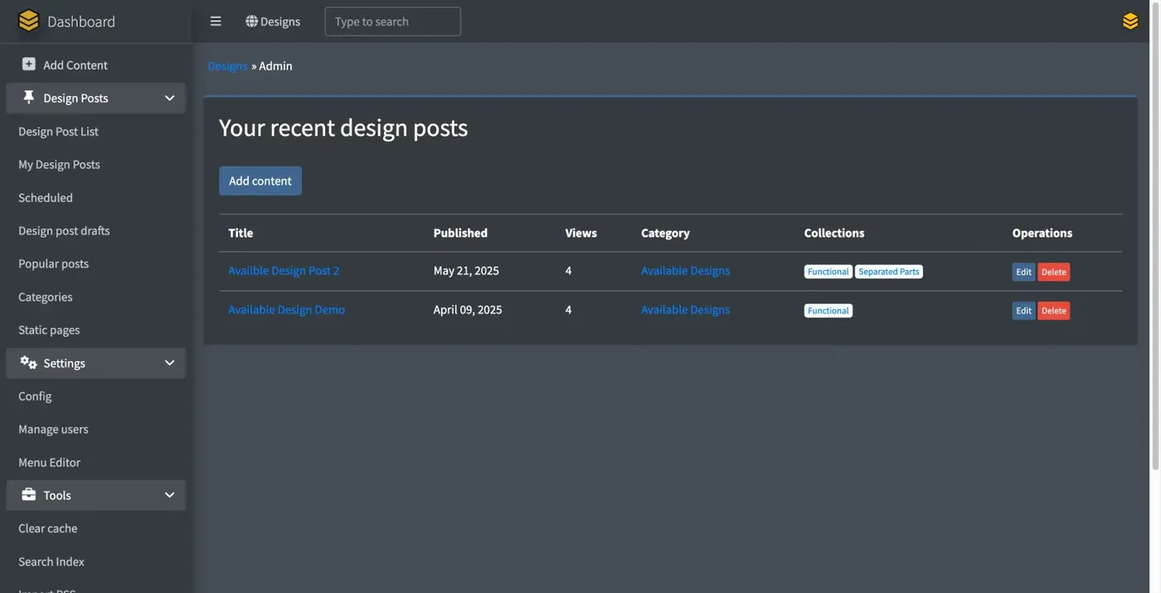Click the globe icon next to Designs

click(x=251, y=22)
